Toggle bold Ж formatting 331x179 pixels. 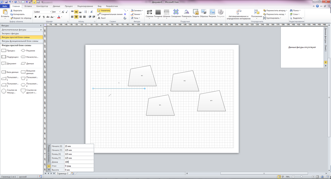[x=36, y=17]
